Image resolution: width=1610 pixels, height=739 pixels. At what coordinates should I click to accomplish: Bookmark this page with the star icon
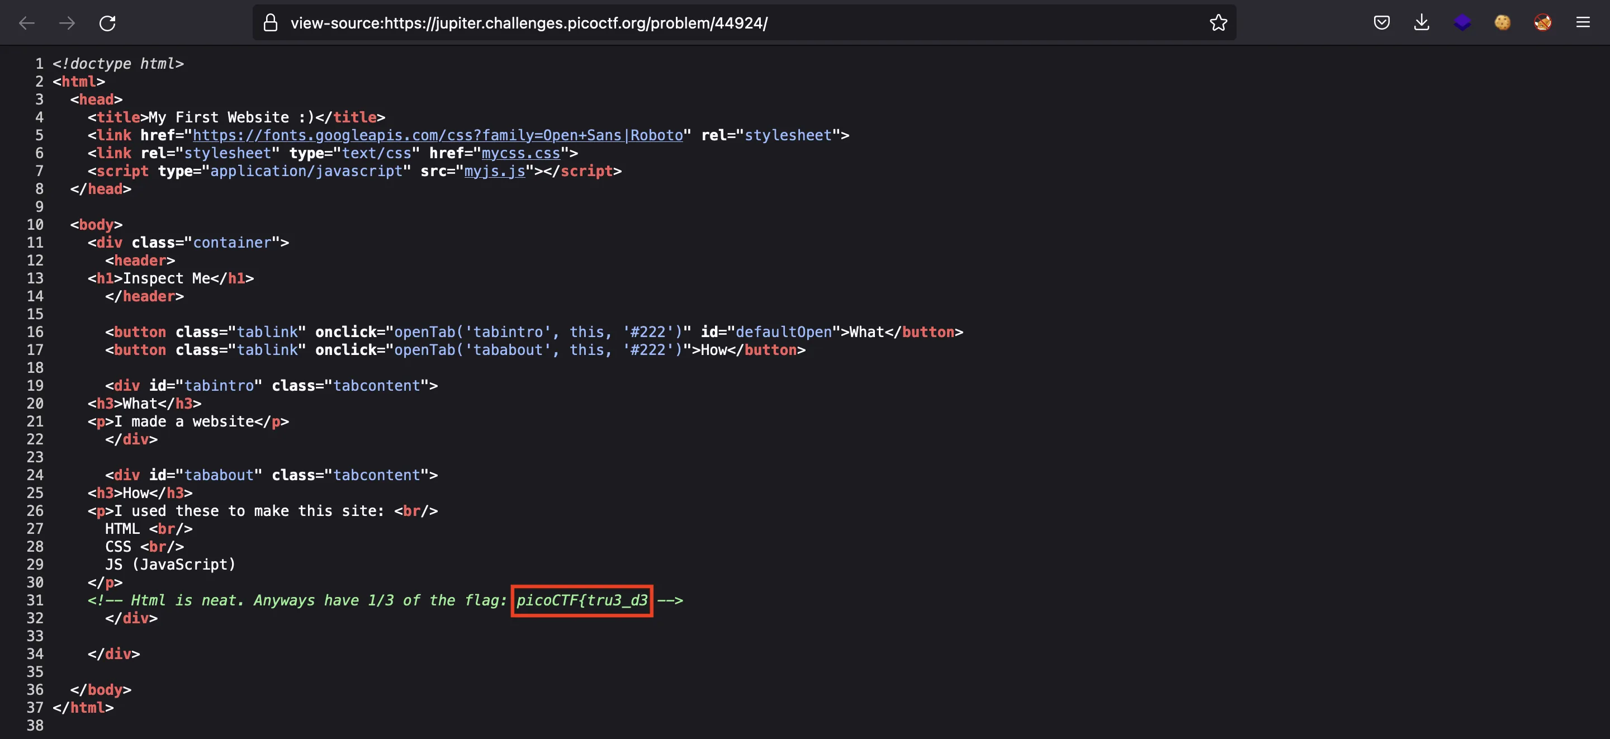1218,23
